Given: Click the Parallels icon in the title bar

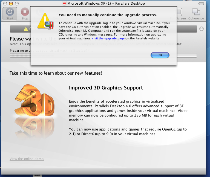Looking at the screenshot, I should 64,3.
